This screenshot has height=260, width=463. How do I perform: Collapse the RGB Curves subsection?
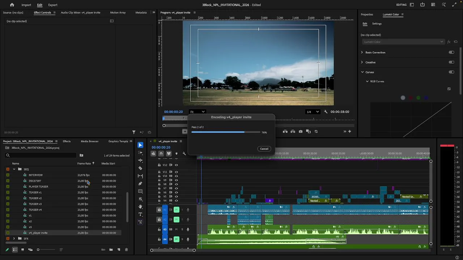coord(367,81)
